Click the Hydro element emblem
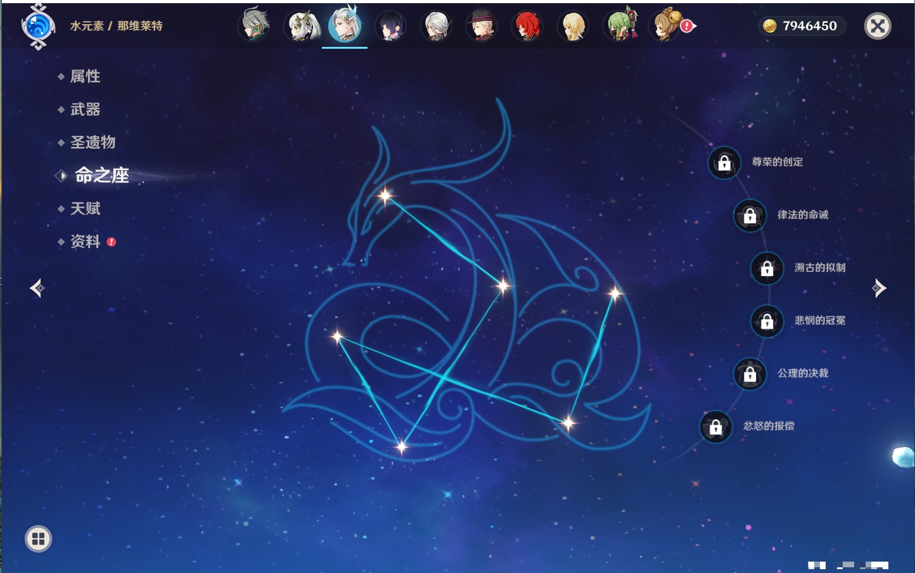 click(38, 26)
